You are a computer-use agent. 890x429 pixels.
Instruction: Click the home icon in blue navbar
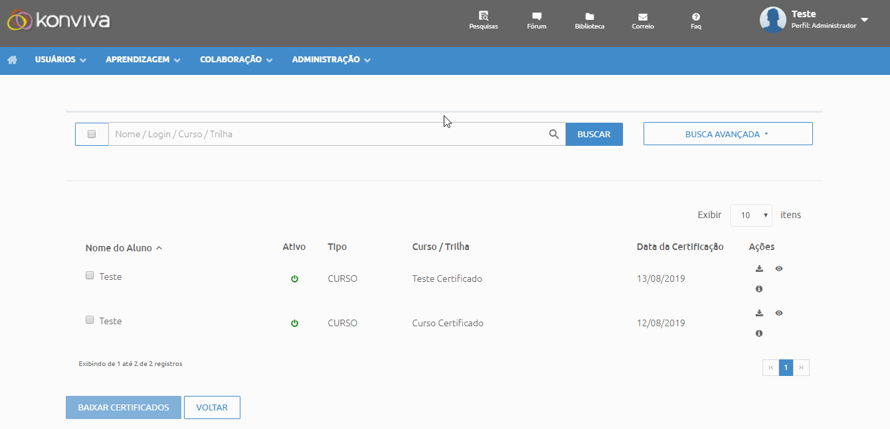coord(12,60)
